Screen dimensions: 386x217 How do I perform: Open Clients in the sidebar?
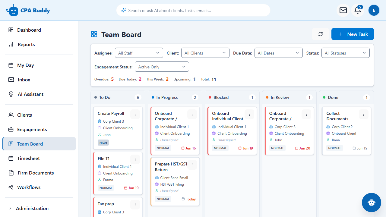[39, 115]
